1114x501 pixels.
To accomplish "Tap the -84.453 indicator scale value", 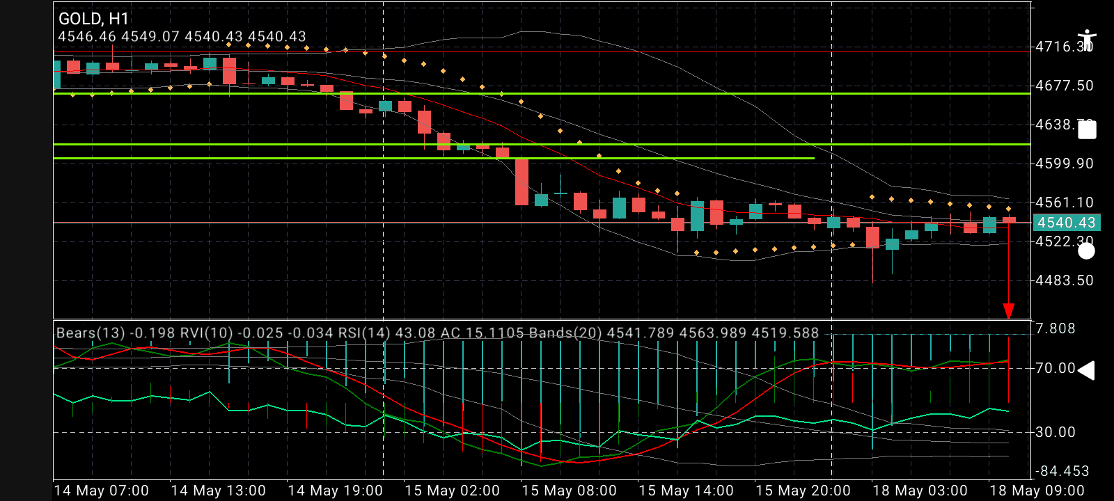I will 1061,471.
